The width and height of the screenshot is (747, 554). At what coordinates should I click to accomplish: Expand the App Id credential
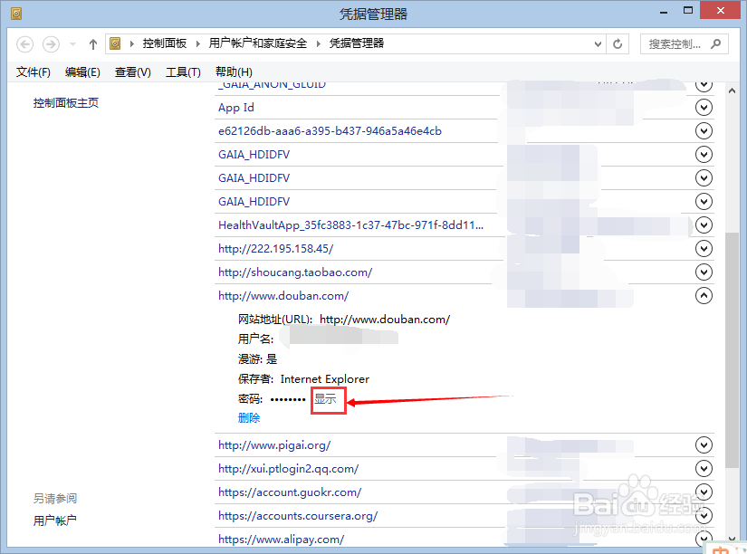pos(704,108)
